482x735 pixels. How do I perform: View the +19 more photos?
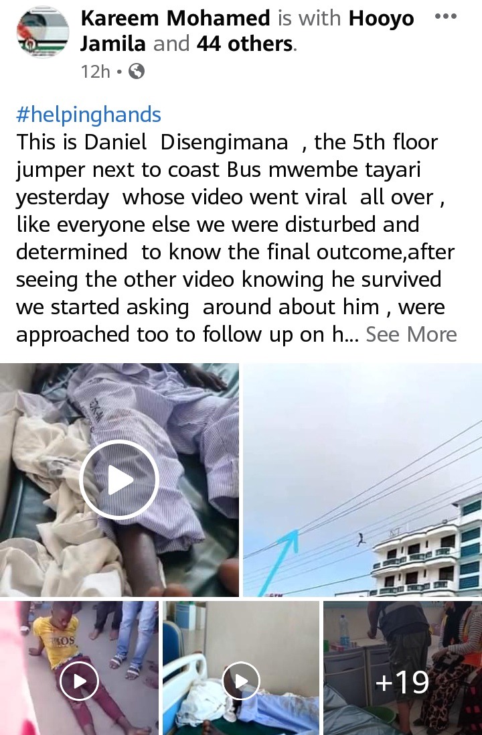click(x=402, y=668)
